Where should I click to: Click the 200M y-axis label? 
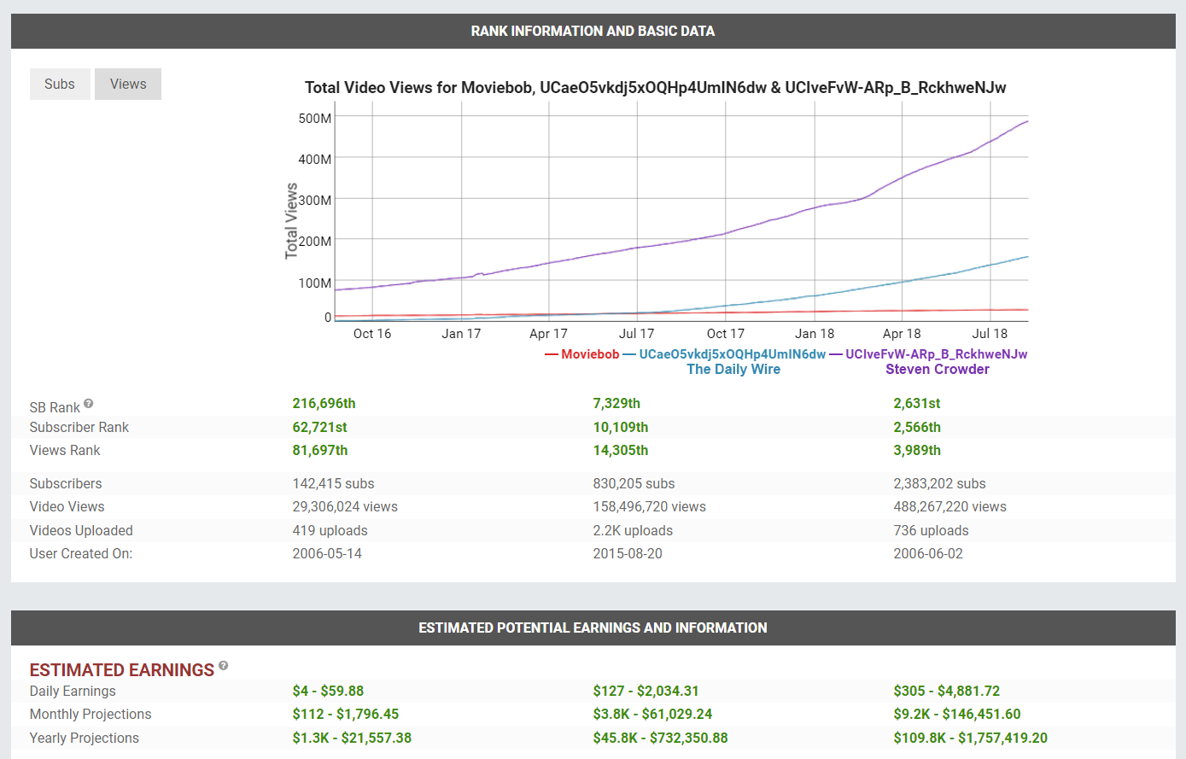click(x=315, y=242)
